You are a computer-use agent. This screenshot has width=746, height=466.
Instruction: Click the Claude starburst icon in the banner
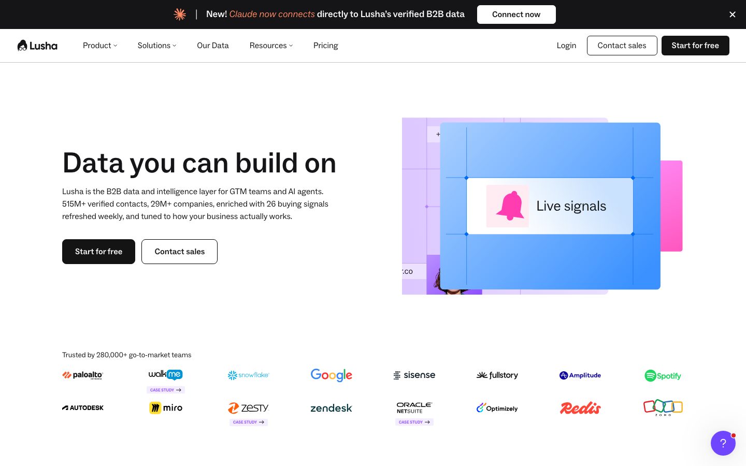180,14
